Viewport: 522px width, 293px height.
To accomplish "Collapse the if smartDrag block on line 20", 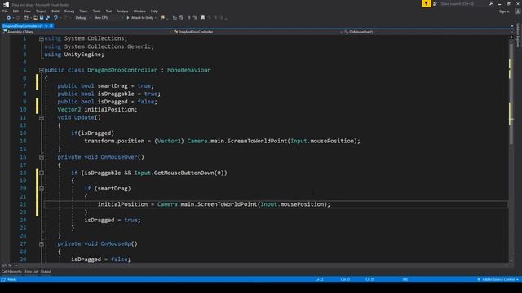I will 42,189.
